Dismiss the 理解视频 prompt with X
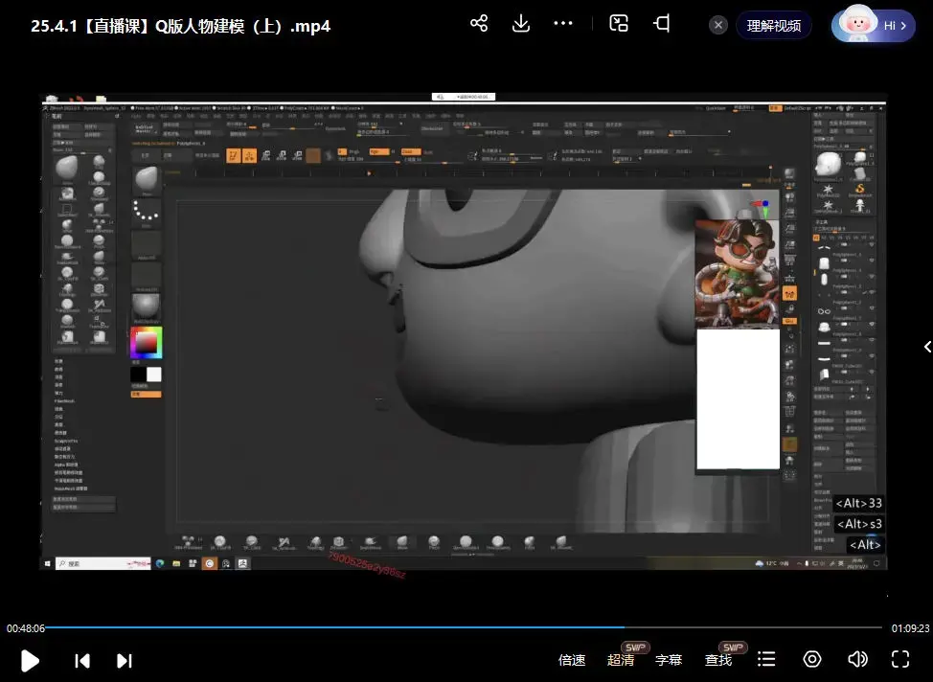The image size is (933, 682). [x=718, y=26]
